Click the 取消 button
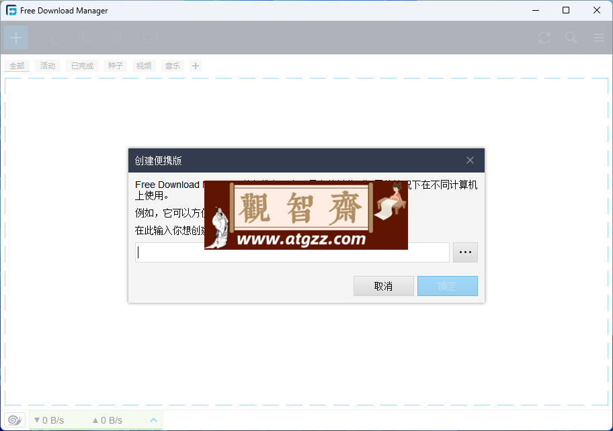This screenshot has width=613, height=431. pos(384,286)
